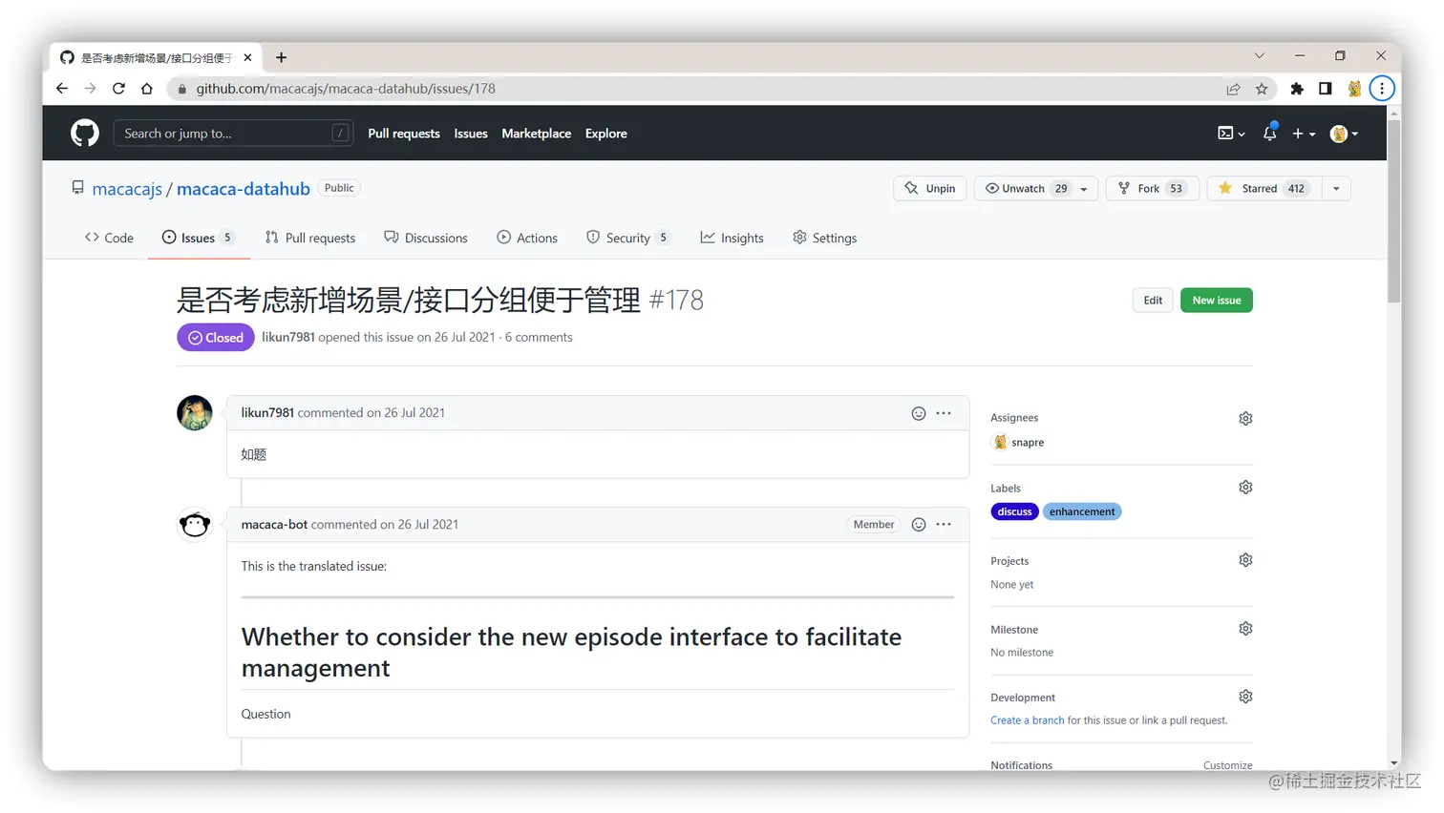Viewport: 1444px width, 813px height.
Task: Reload the current page
Action: tap(118, 89)
